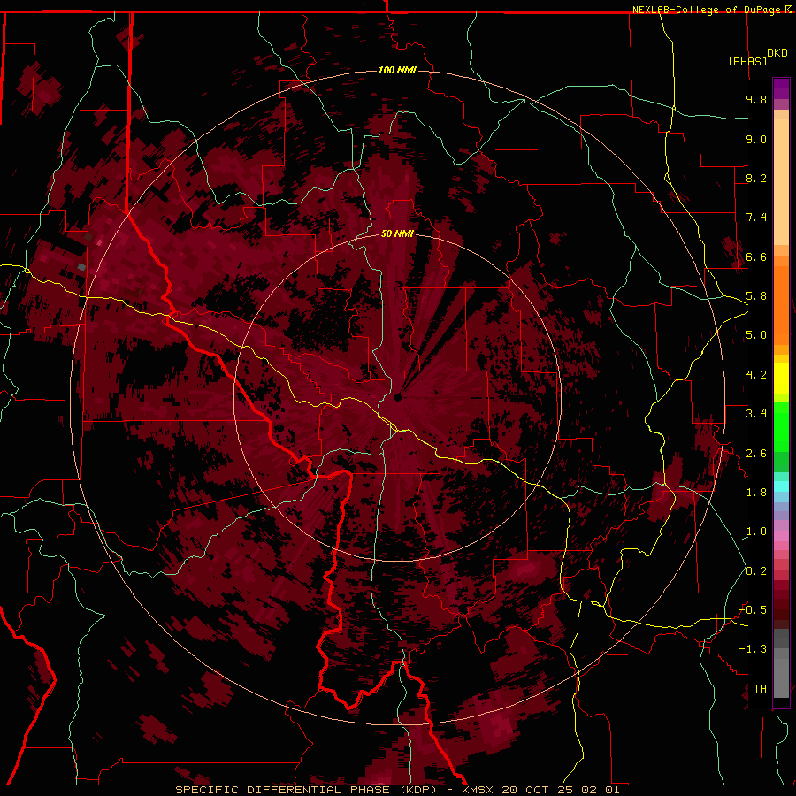Viewport: 796px width, 796px height.
Task: Select the 8.2 scale value
Action: click(756, 178)
